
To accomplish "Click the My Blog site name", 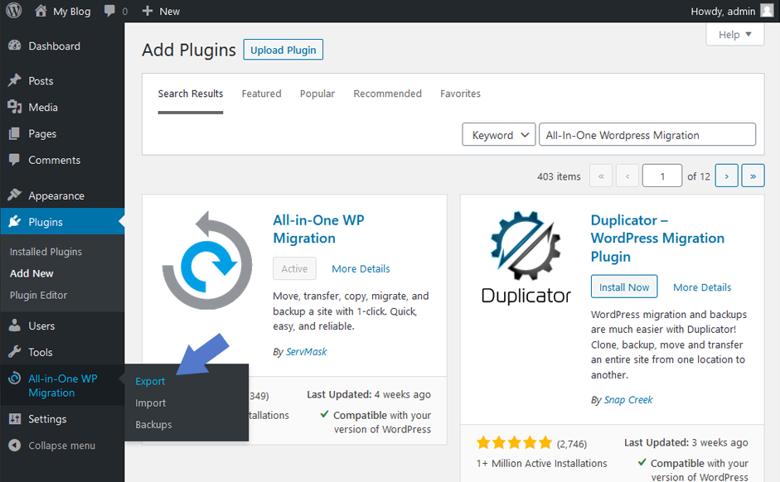I will (x=71, y=11).
